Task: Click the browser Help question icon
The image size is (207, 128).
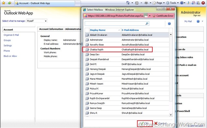Action: coord(182,3)
